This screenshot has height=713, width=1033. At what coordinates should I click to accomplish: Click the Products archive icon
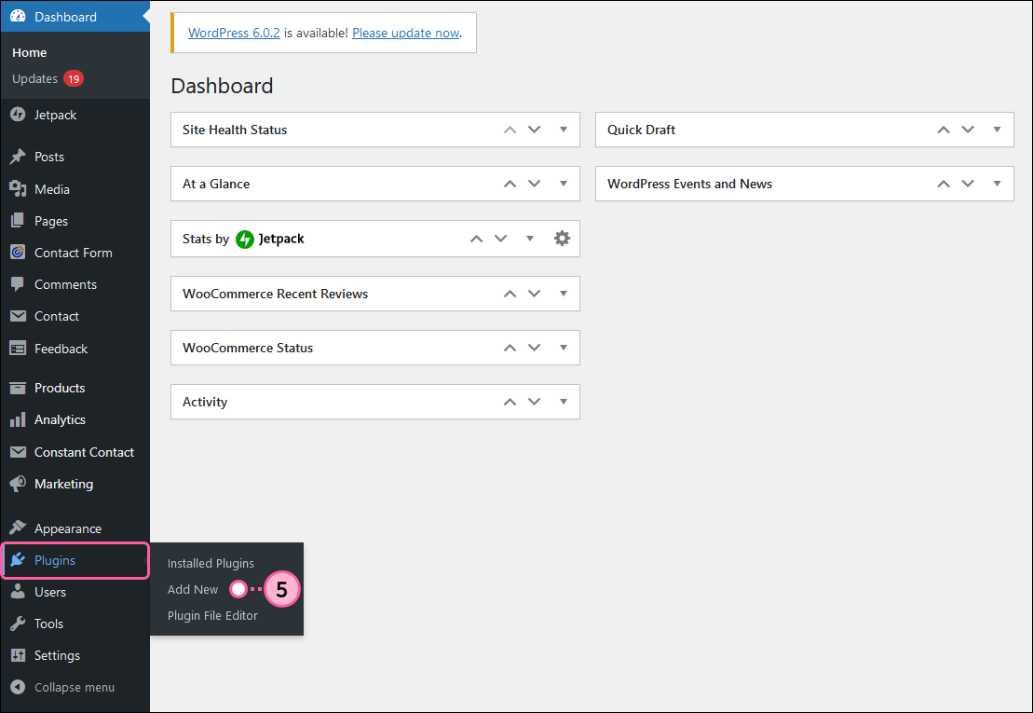[x=18, y=388]
